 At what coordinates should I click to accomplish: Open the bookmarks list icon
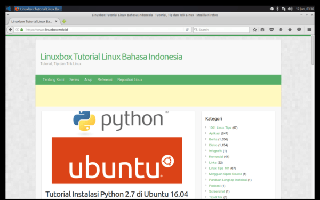click(262, 30)
